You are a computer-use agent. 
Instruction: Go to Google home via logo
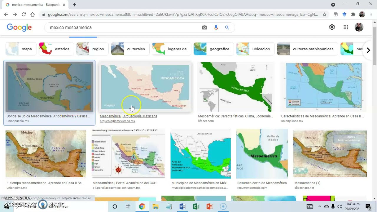click(x=19, y=27)
